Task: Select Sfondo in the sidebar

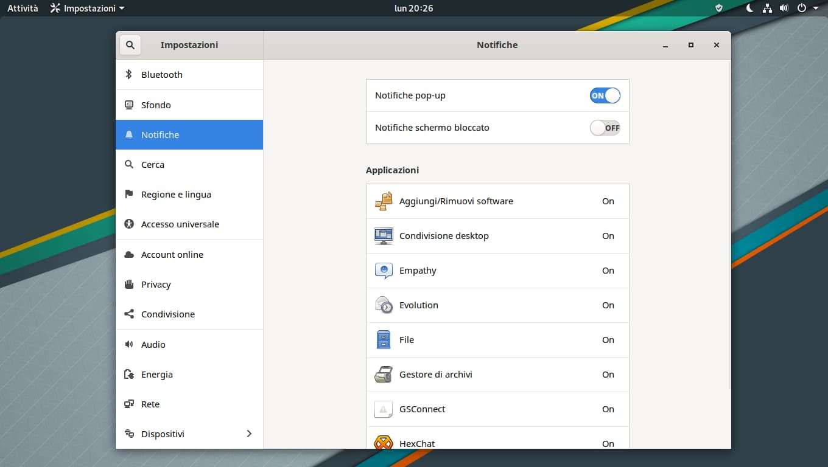Action: pyautogui.click(x=189, y=105)
